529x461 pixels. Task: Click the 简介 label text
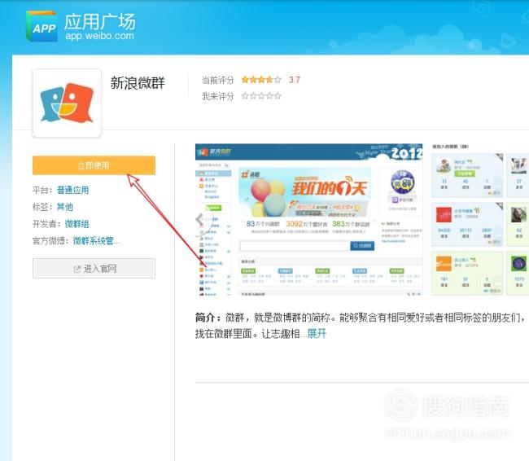click(x=208, y=318)
